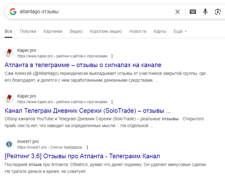The image size is (225, 178).
Task: Click Kaper.pro site name above Атланта result
Action: pos(27,50)
